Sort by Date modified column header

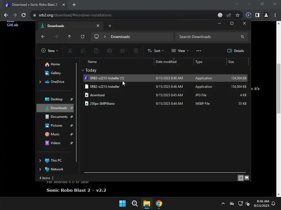(174, 62)
